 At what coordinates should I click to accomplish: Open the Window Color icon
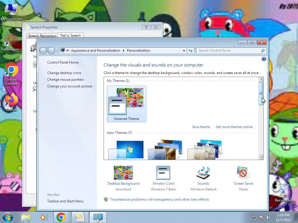click(x=163, y=173)
